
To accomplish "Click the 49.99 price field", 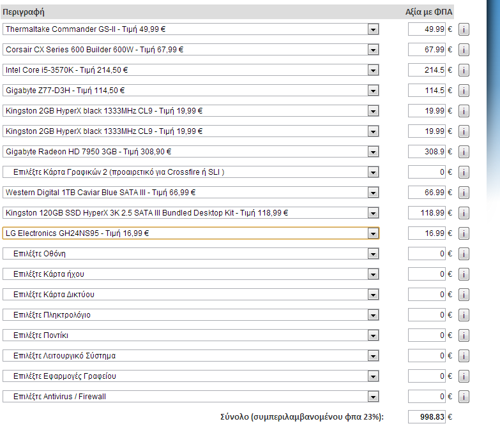I will click(x=427, y=29).
